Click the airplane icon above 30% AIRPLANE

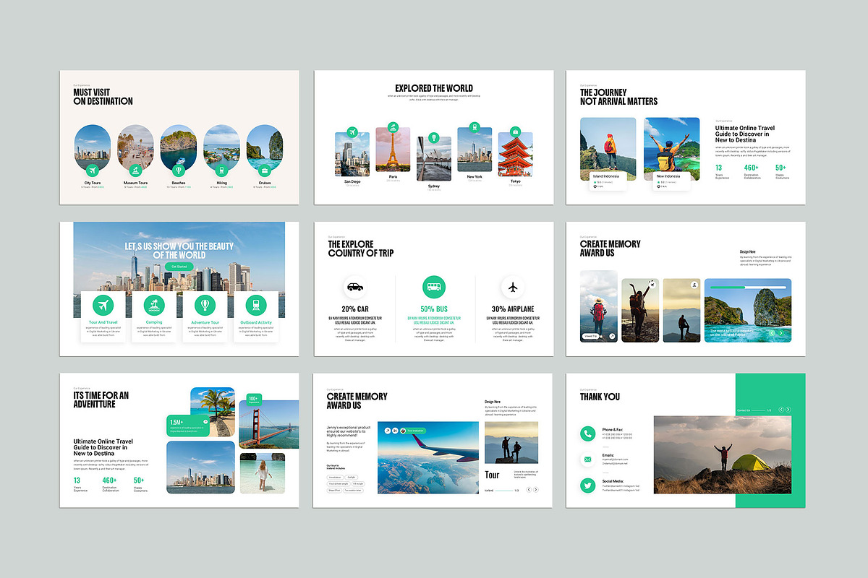513,287
